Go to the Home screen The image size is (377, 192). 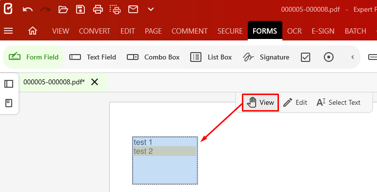(x=33, y=31)
